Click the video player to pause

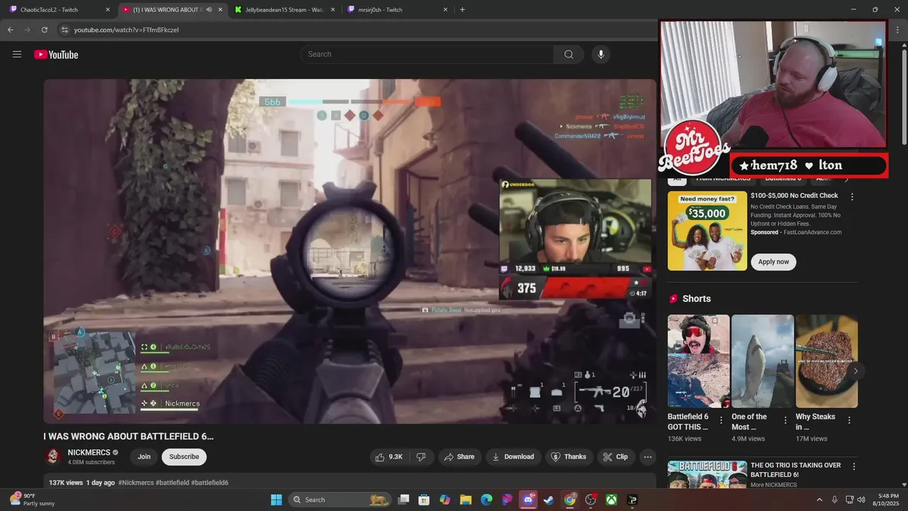349,251
